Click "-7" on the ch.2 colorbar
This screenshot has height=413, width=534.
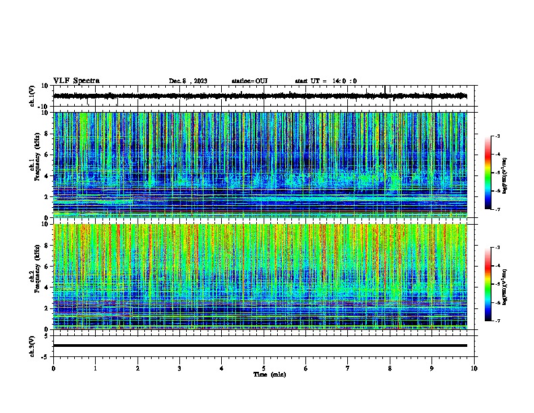pos(498,321)
